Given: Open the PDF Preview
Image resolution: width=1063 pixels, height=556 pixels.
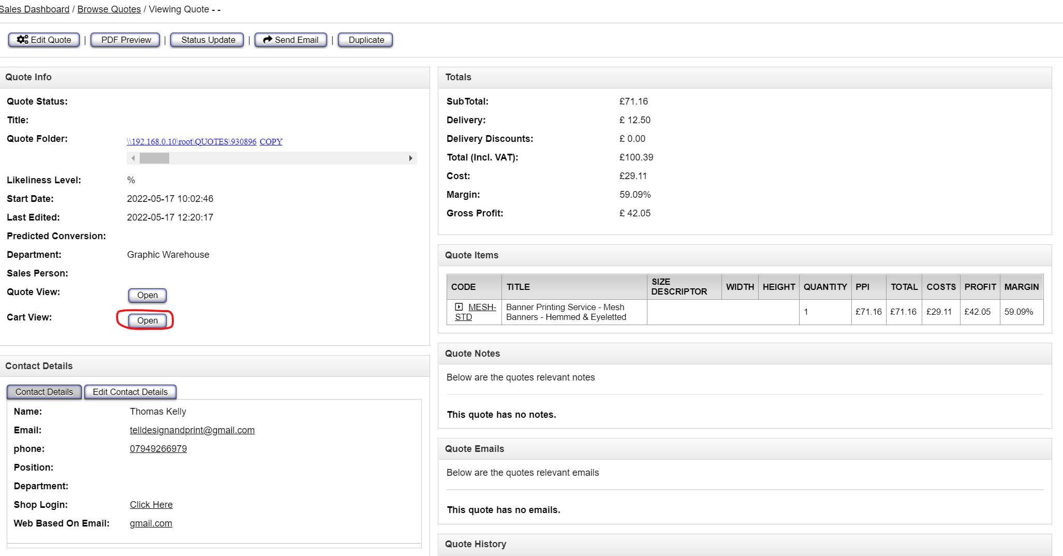Looking at the screenshot, I should [126, 40].
